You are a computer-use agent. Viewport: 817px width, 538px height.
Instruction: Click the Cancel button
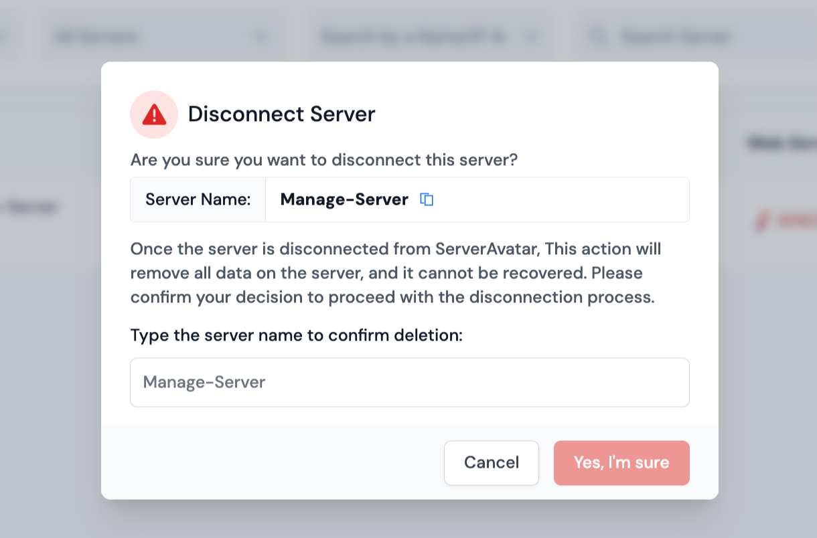click(492, 462)
